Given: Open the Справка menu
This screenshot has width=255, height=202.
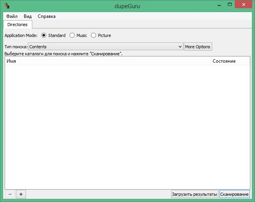Looking at the screenshot, I should pos(47,16).
